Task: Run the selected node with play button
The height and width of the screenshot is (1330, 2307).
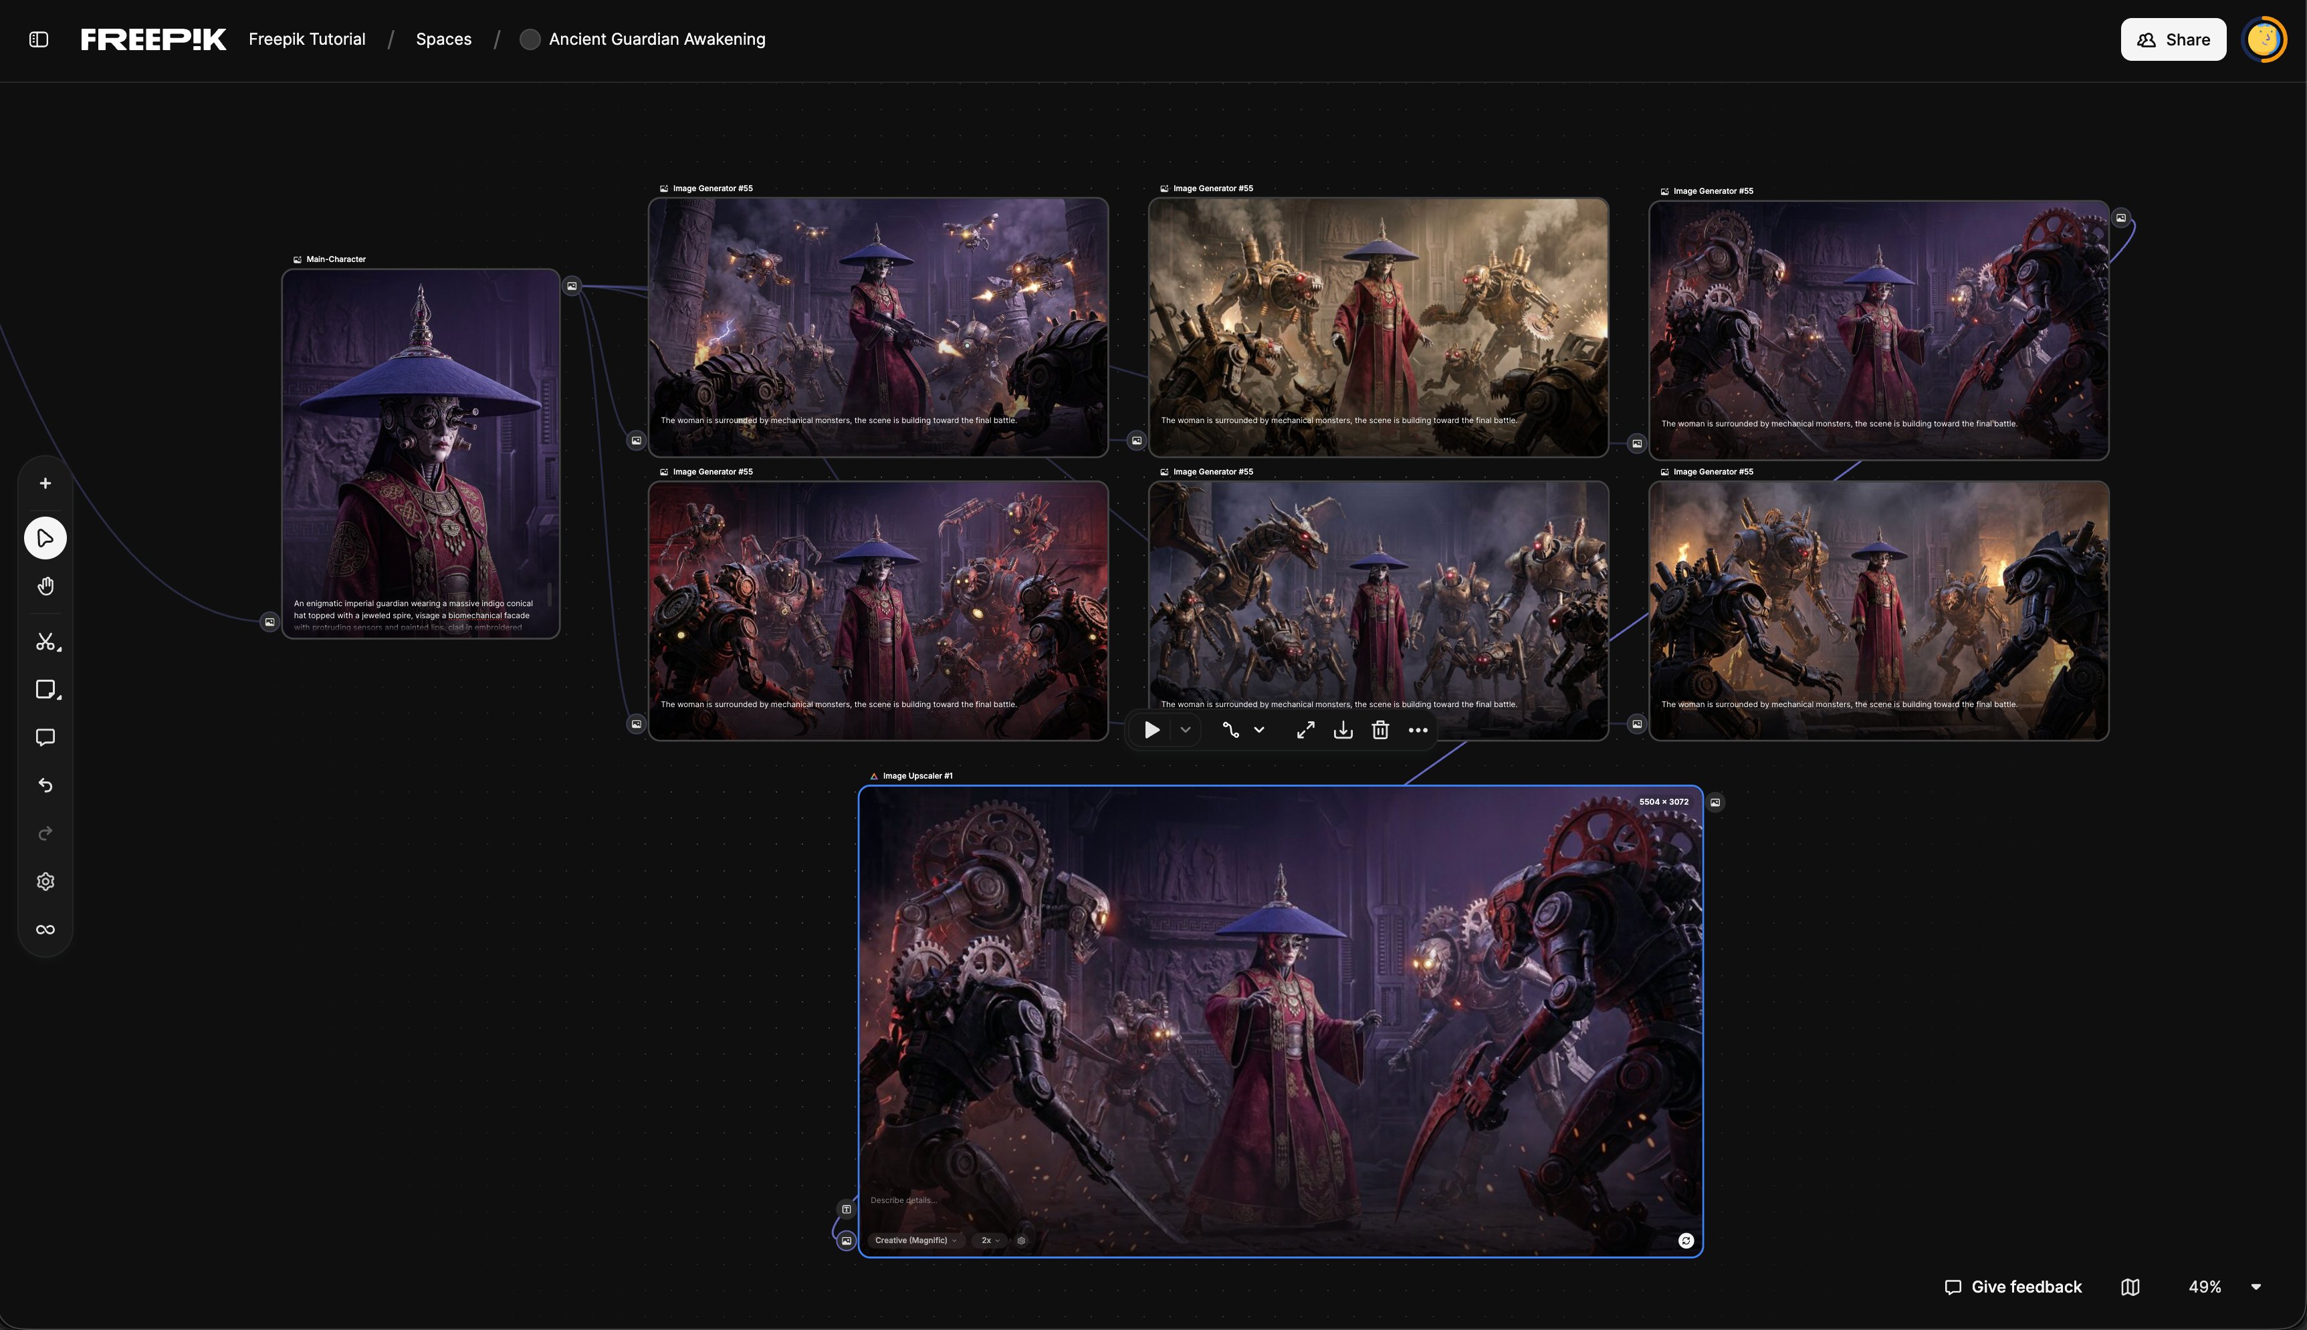Action: coord(1152,730)
